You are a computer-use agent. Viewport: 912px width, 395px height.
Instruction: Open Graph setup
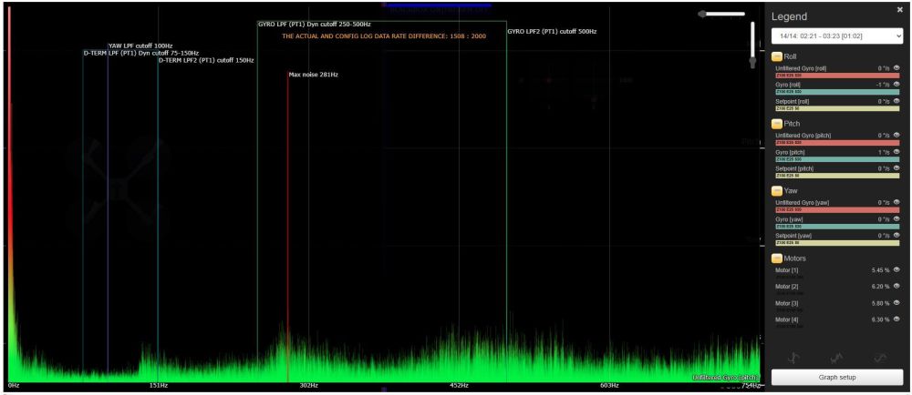[x=836, y=377]
